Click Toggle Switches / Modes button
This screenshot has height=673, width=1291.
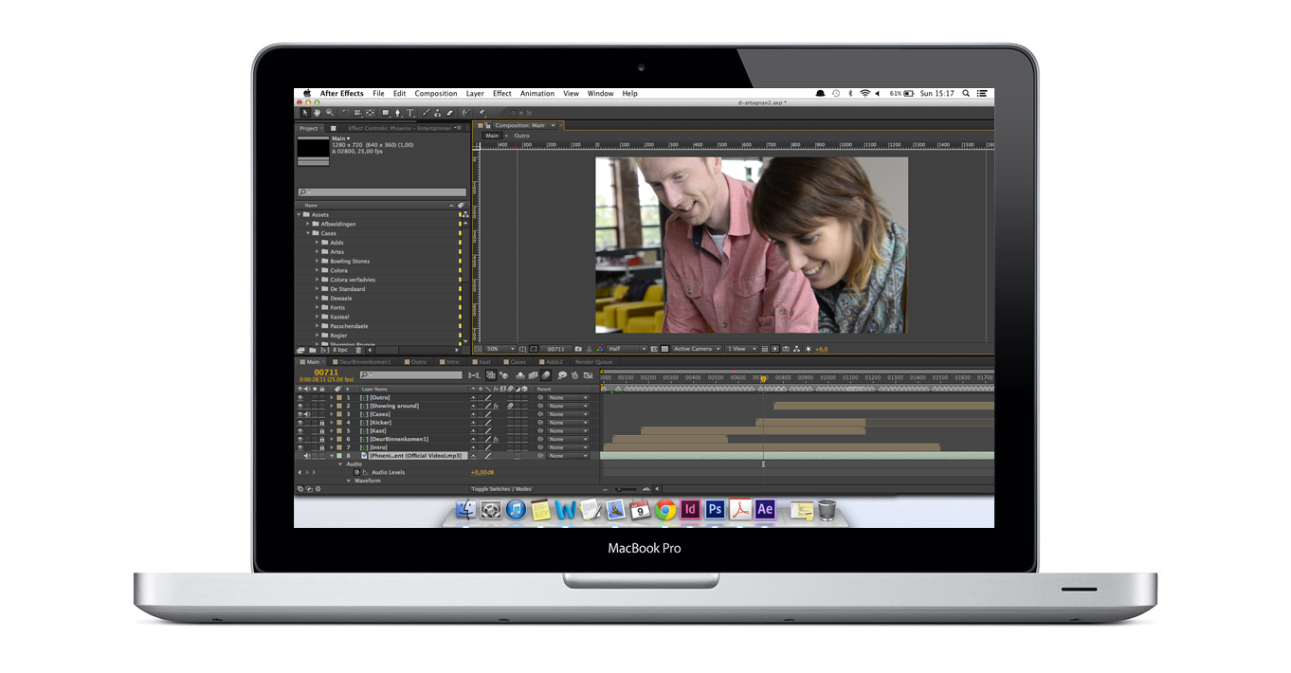click(501, 489)
